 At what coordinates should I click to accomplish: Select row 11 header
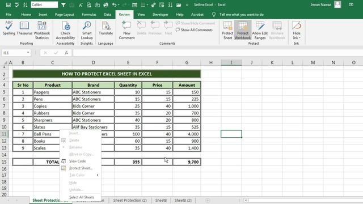point(4,134)
